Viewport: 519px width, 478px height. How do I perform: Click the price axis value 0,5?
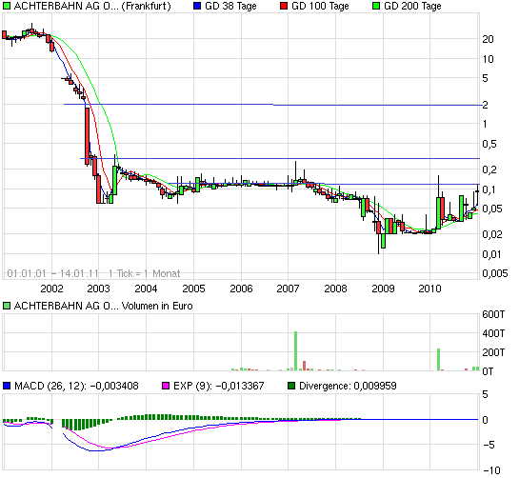[x=489, y=145]
